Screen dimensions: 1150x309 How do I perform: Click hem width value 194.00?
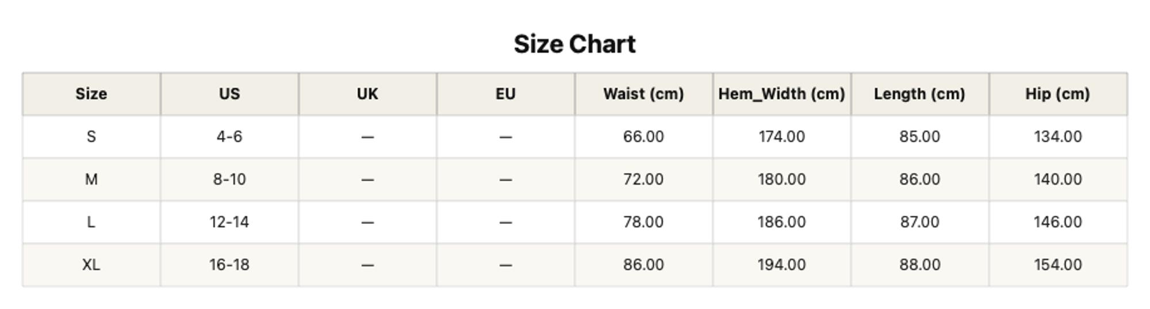coord(781,265)
